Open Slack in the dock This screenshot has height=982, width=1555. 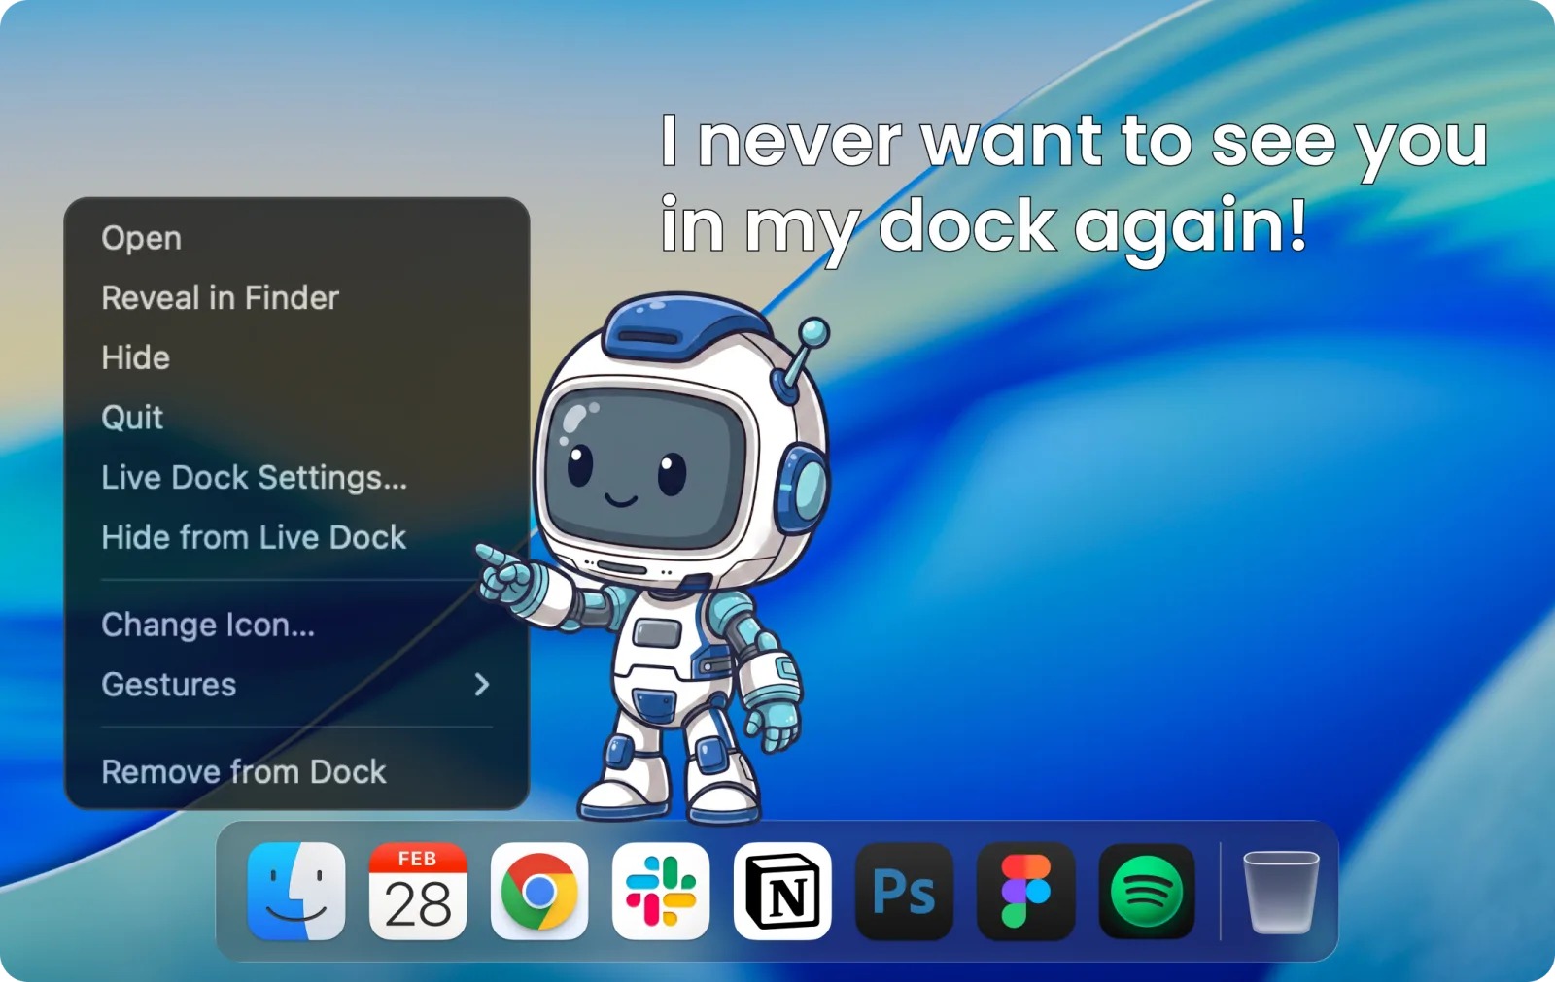tap(661, 892)
